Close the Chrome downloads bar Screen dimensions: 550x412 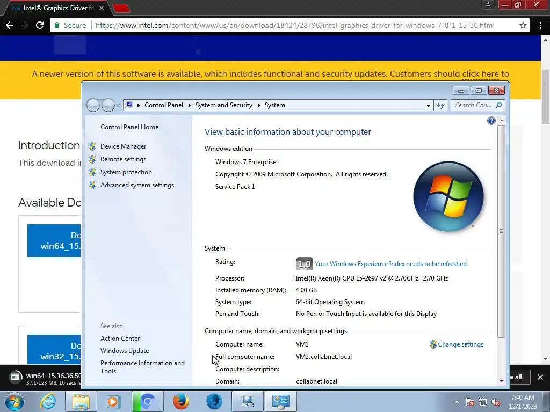coord(540,377)
